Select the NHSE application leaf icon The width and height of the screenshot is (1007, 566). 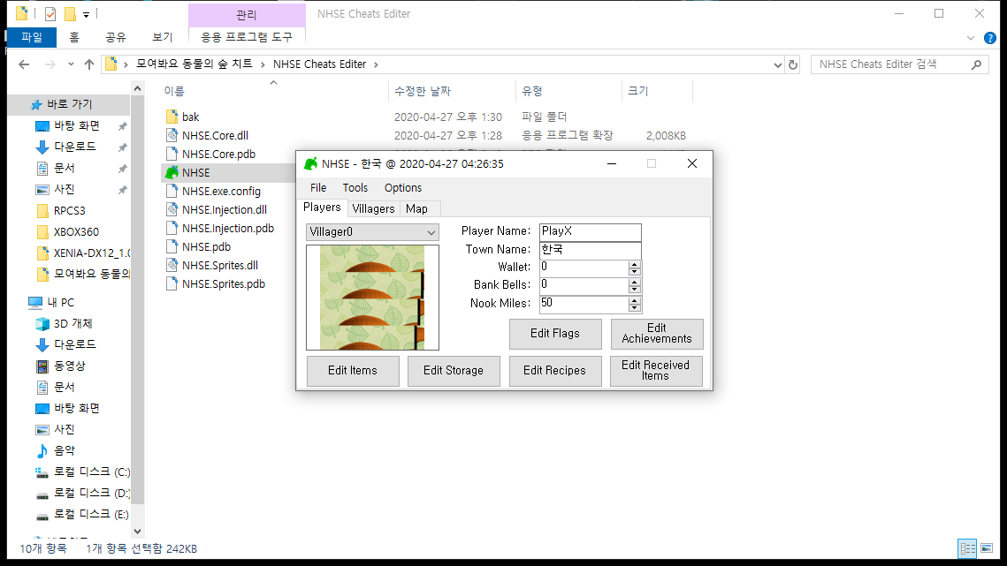(x=172, y=172)
